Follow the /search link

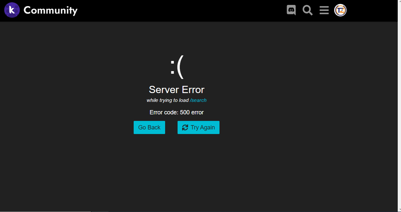click(198, 100)
